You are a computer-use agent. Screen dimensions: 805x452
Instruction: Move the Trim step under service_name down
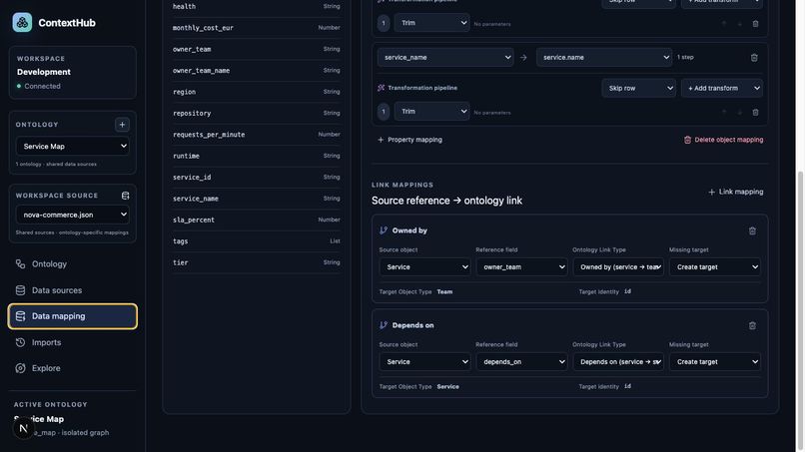(740, 112)
